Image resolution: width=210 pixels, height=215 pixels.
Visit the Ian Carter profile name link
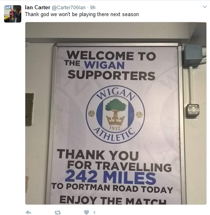(38, 7)
